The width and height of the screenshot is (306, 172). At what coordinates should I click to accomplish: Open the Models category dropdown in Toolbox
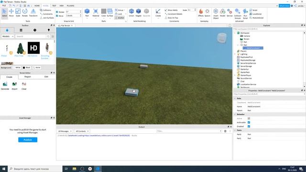8,36
